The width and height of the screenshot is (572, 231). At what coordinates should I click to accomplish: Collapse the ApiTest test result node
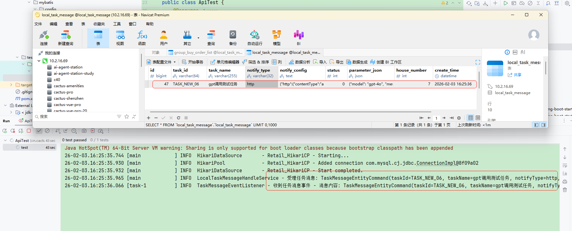pyautogui.click(x=5, y=141)
